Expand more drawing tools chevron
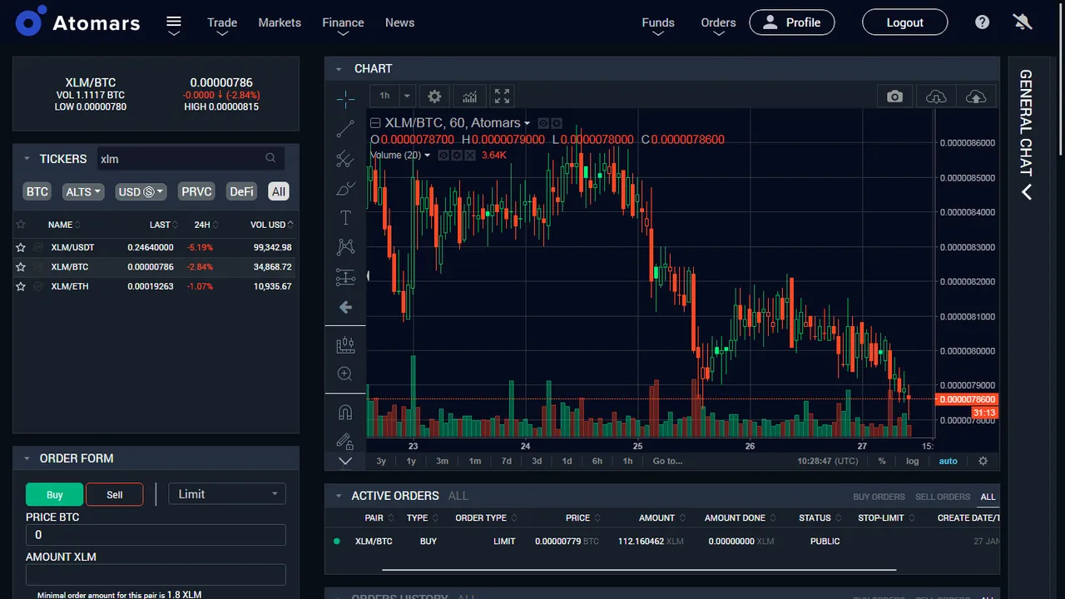This screenshot has width=1065, height=599. (345, 461)
